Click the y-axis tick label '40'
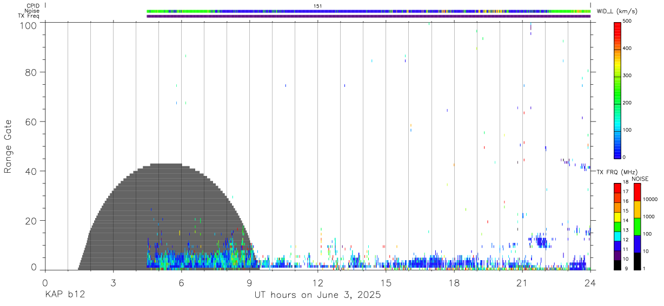664x306 pixels. tap(31, 171)
